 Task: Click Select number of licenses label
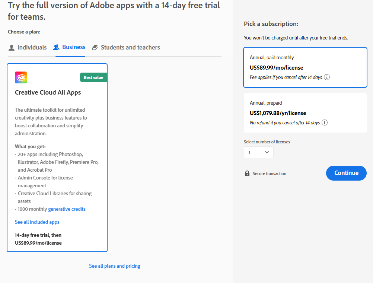(x=267, y=142)
